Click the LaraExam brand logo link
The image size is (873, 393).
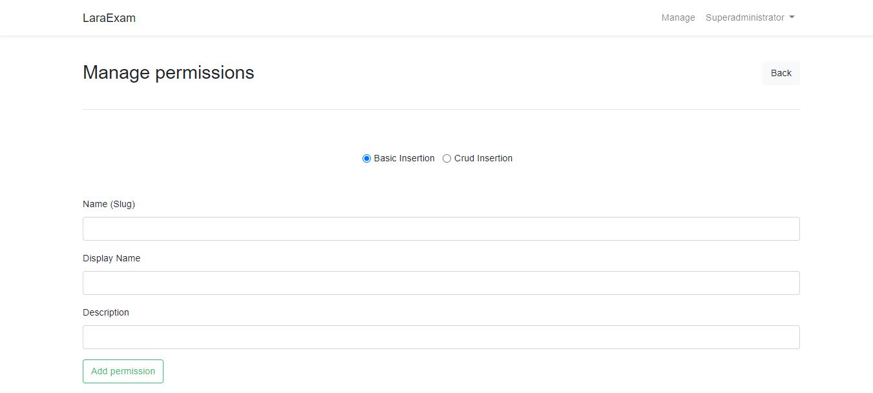pos(109,18)
